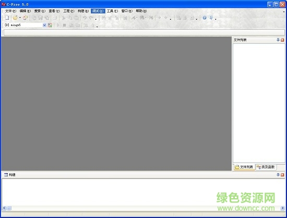Click the C-Free app icon in the title bar
This screenshot has width=287, height=218.
[4, 4]
